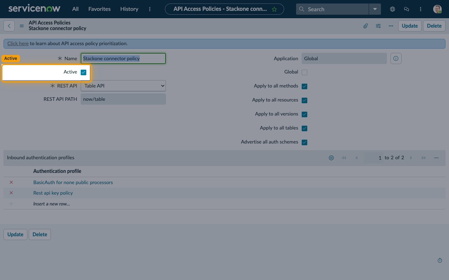Click the REST API PATH field
Screen dimensions: 449x280
click(x=123, y=99)
